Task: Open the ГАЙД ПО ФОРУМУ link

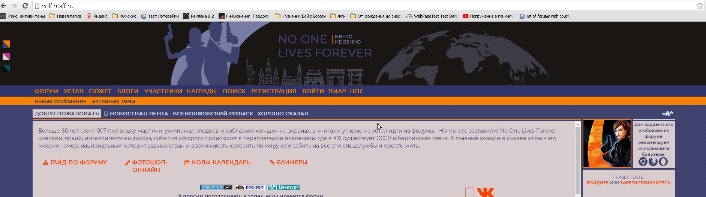Action: pyautogui.click(x=75, y=163)
